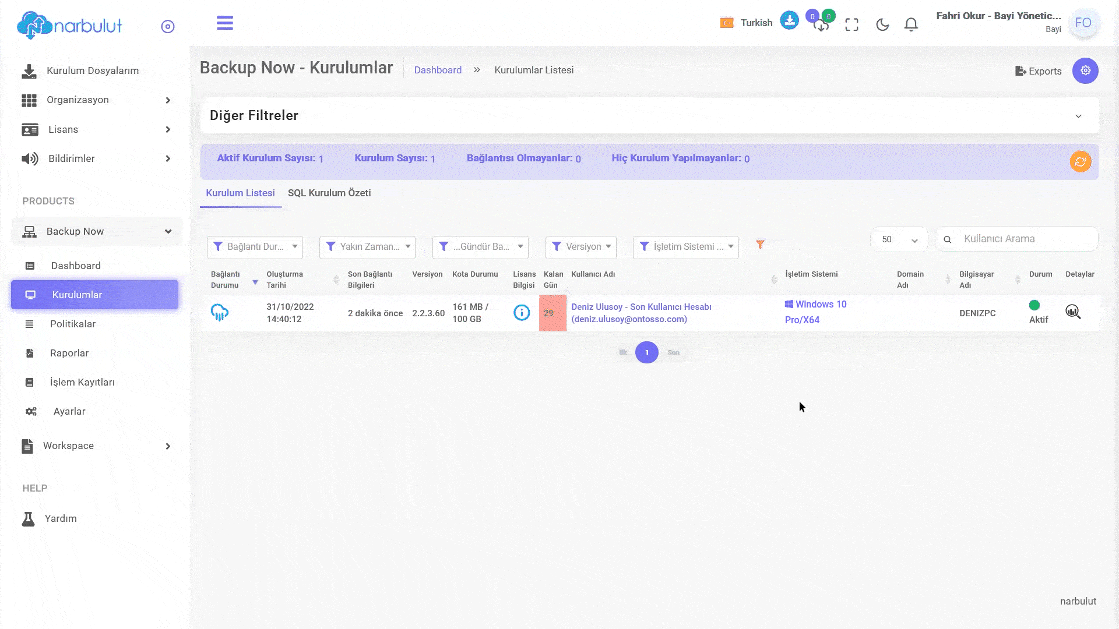Click the Dashboard breadcrumb link
This screenshot has width=1119, height=629.
(x=438, y=70)
